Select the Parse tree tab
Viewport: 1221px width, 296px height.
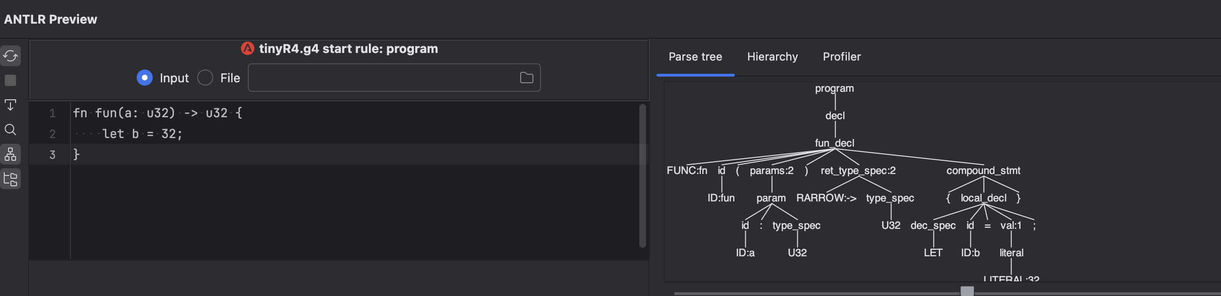(x=695, y=57)
